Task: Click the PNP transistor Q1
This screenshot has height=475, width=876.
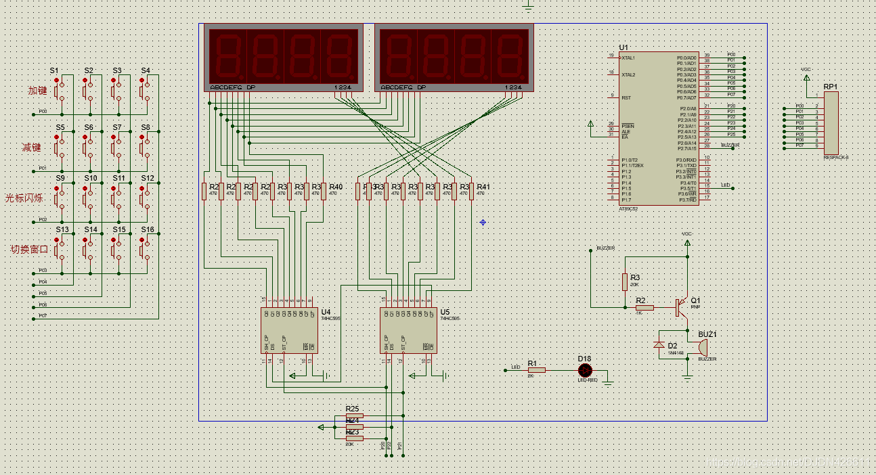Action: [x=679, y=307]
